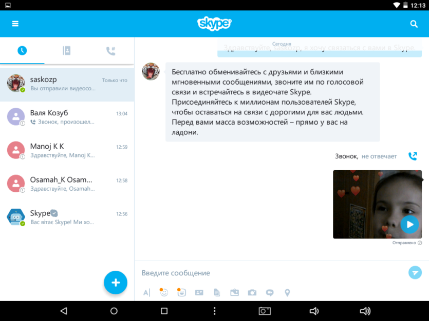Click the 'Вы отправили видеосо...' preview
Screen dimensions: 429x321
click(63, 88)
